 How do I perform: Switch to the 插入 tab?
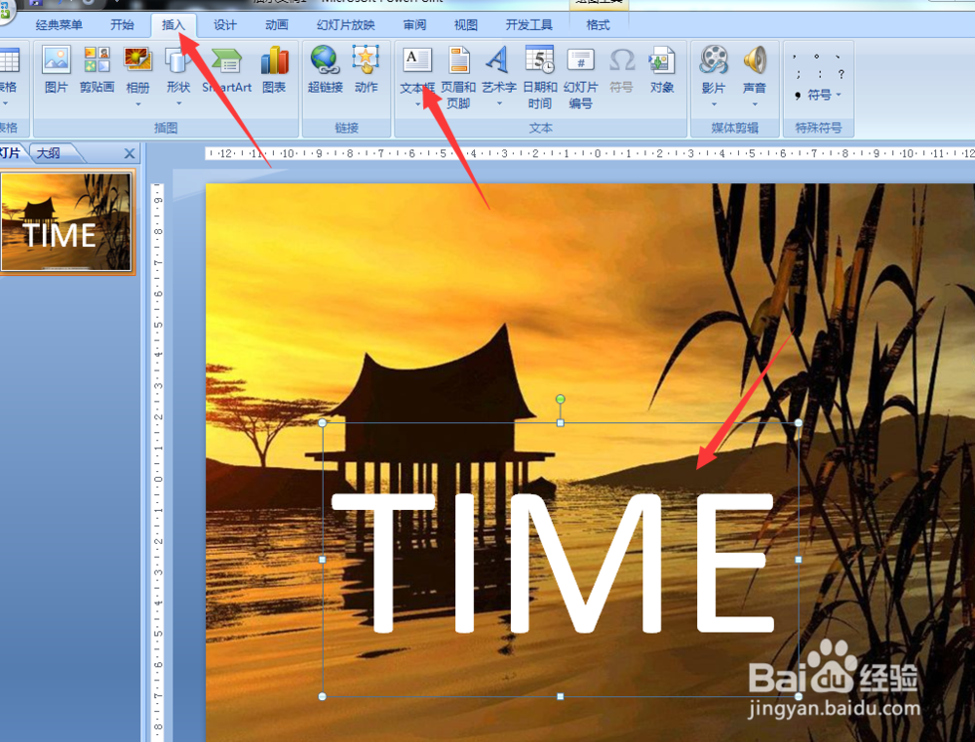coord(174,25)
